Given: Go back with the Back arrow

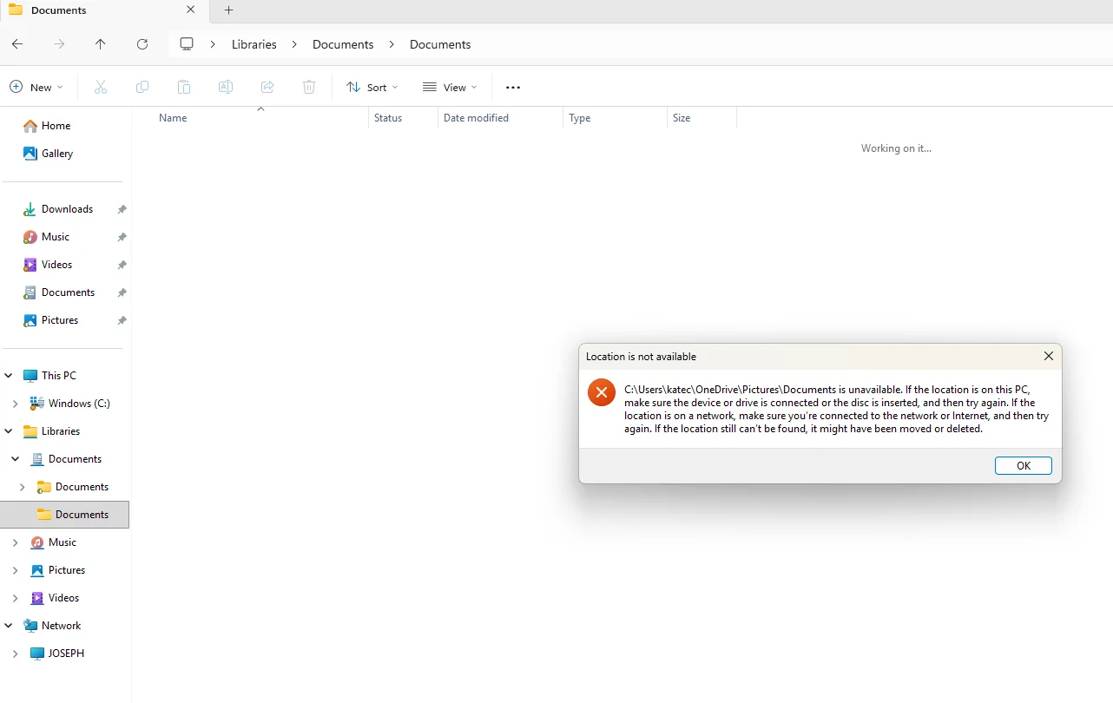Looking at the screenshot, I should tap(17, 44).
